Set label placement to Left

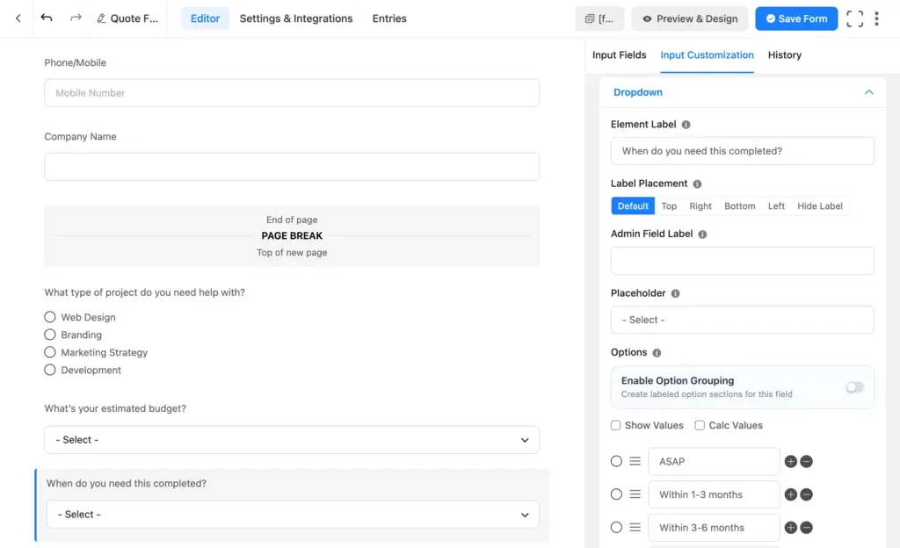pyautogui.click(x=776, y=205)
